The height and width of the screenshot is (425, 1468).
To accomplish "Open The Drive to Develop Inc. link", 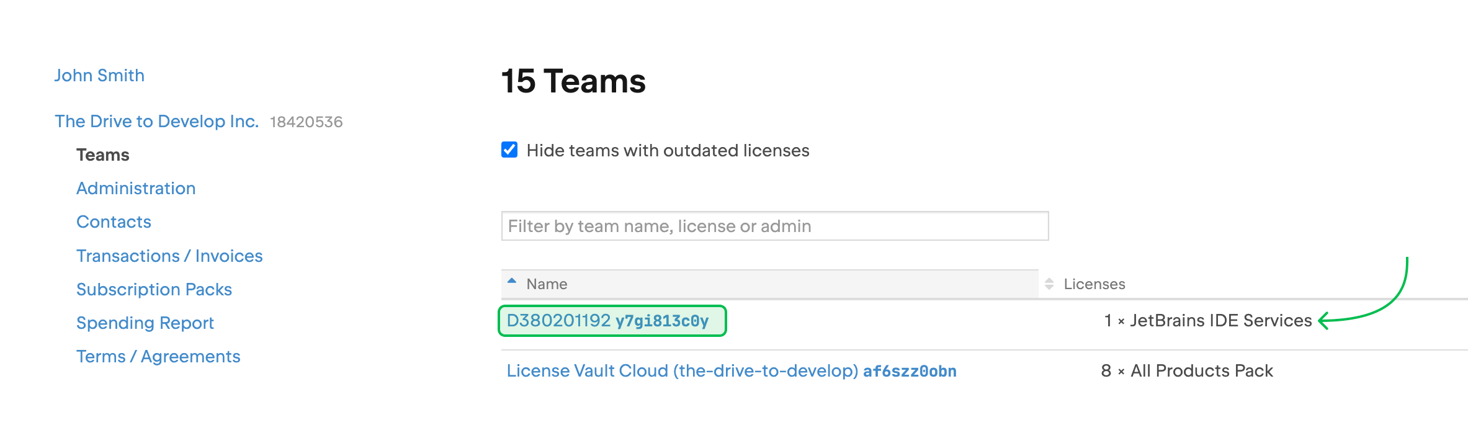I will pos(156,122).
